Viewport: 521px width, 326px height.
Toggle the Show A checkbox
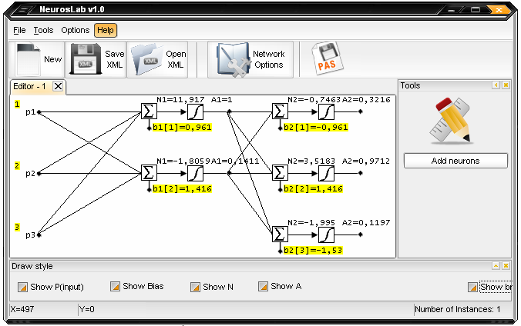pos(264,287)
